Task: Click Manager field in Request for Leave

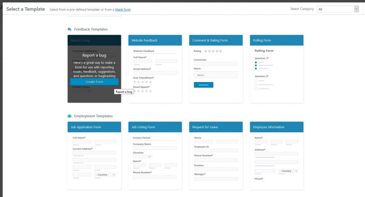Action: [216, 179]
